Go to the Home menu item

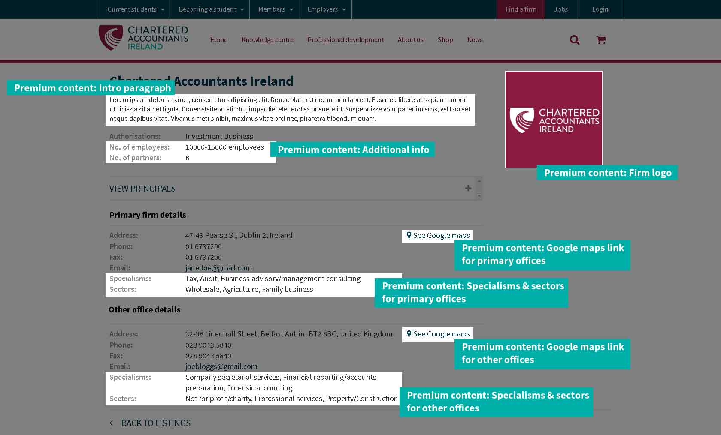click(218, 40)
